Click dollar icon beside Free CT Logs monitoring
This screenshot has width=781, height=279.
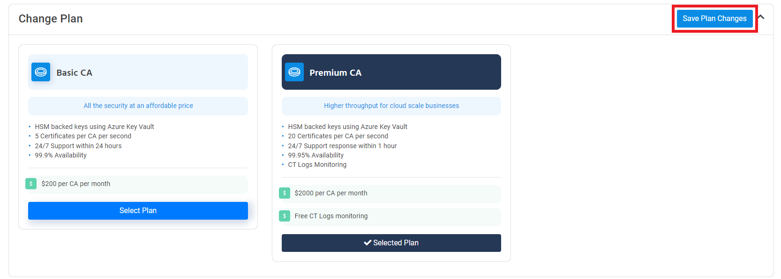tap(285, 216)
